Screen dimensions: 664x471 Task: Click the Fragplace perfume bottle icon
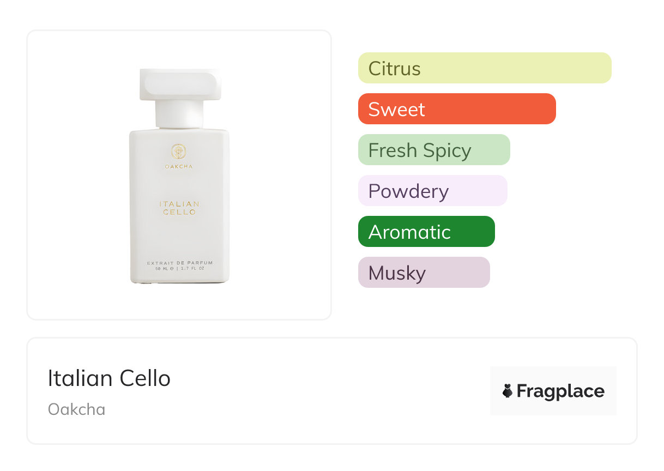[508, 391]
